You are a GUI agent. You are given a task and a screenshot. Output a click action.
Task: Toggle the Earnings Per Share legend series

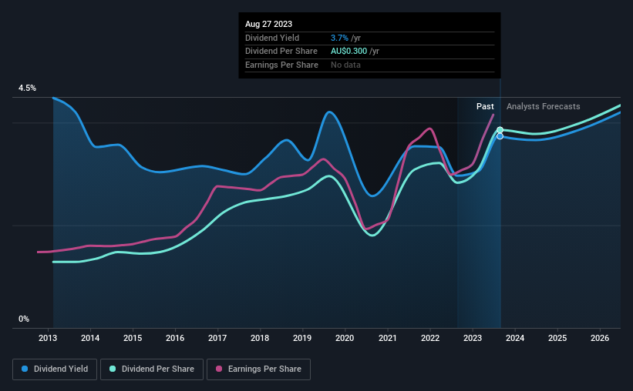258,369
